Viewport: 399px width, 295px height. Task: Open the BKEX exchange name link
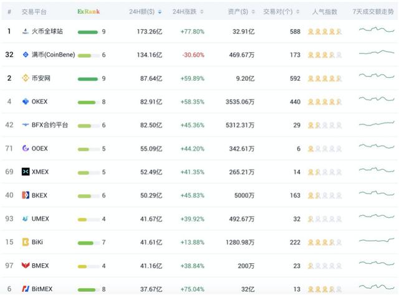pos(39,195)
